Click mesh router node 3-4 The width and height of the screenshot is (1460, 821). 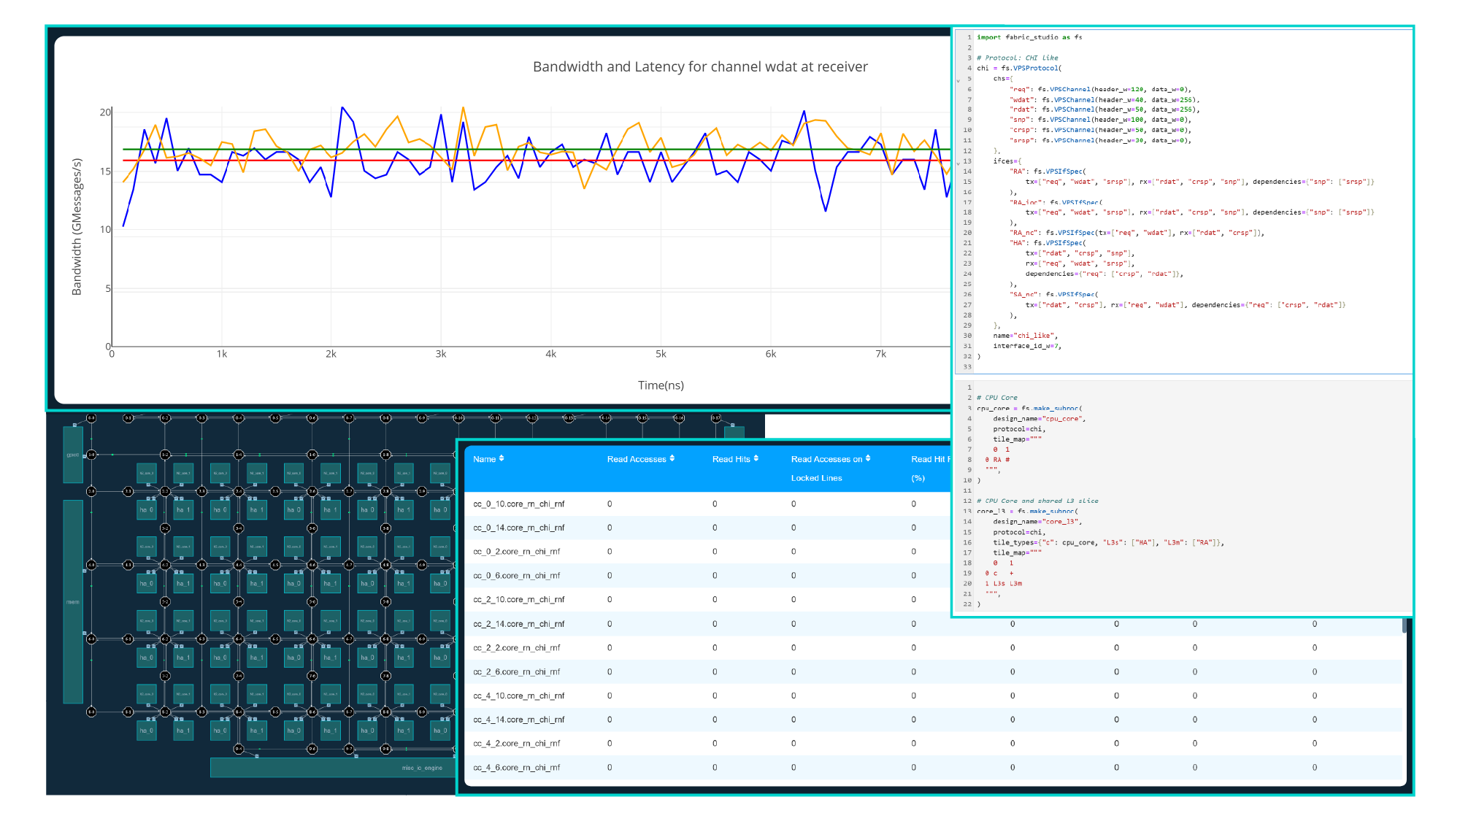tap(239, 528)
